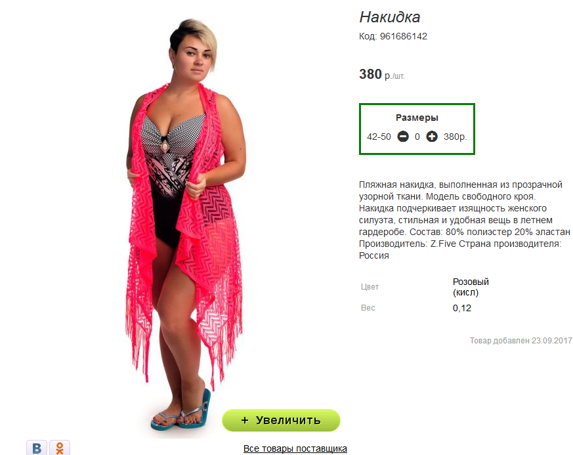The image size is (573, 455).
Task: Click the 380р. size price
Action: (x=456, y=137)
